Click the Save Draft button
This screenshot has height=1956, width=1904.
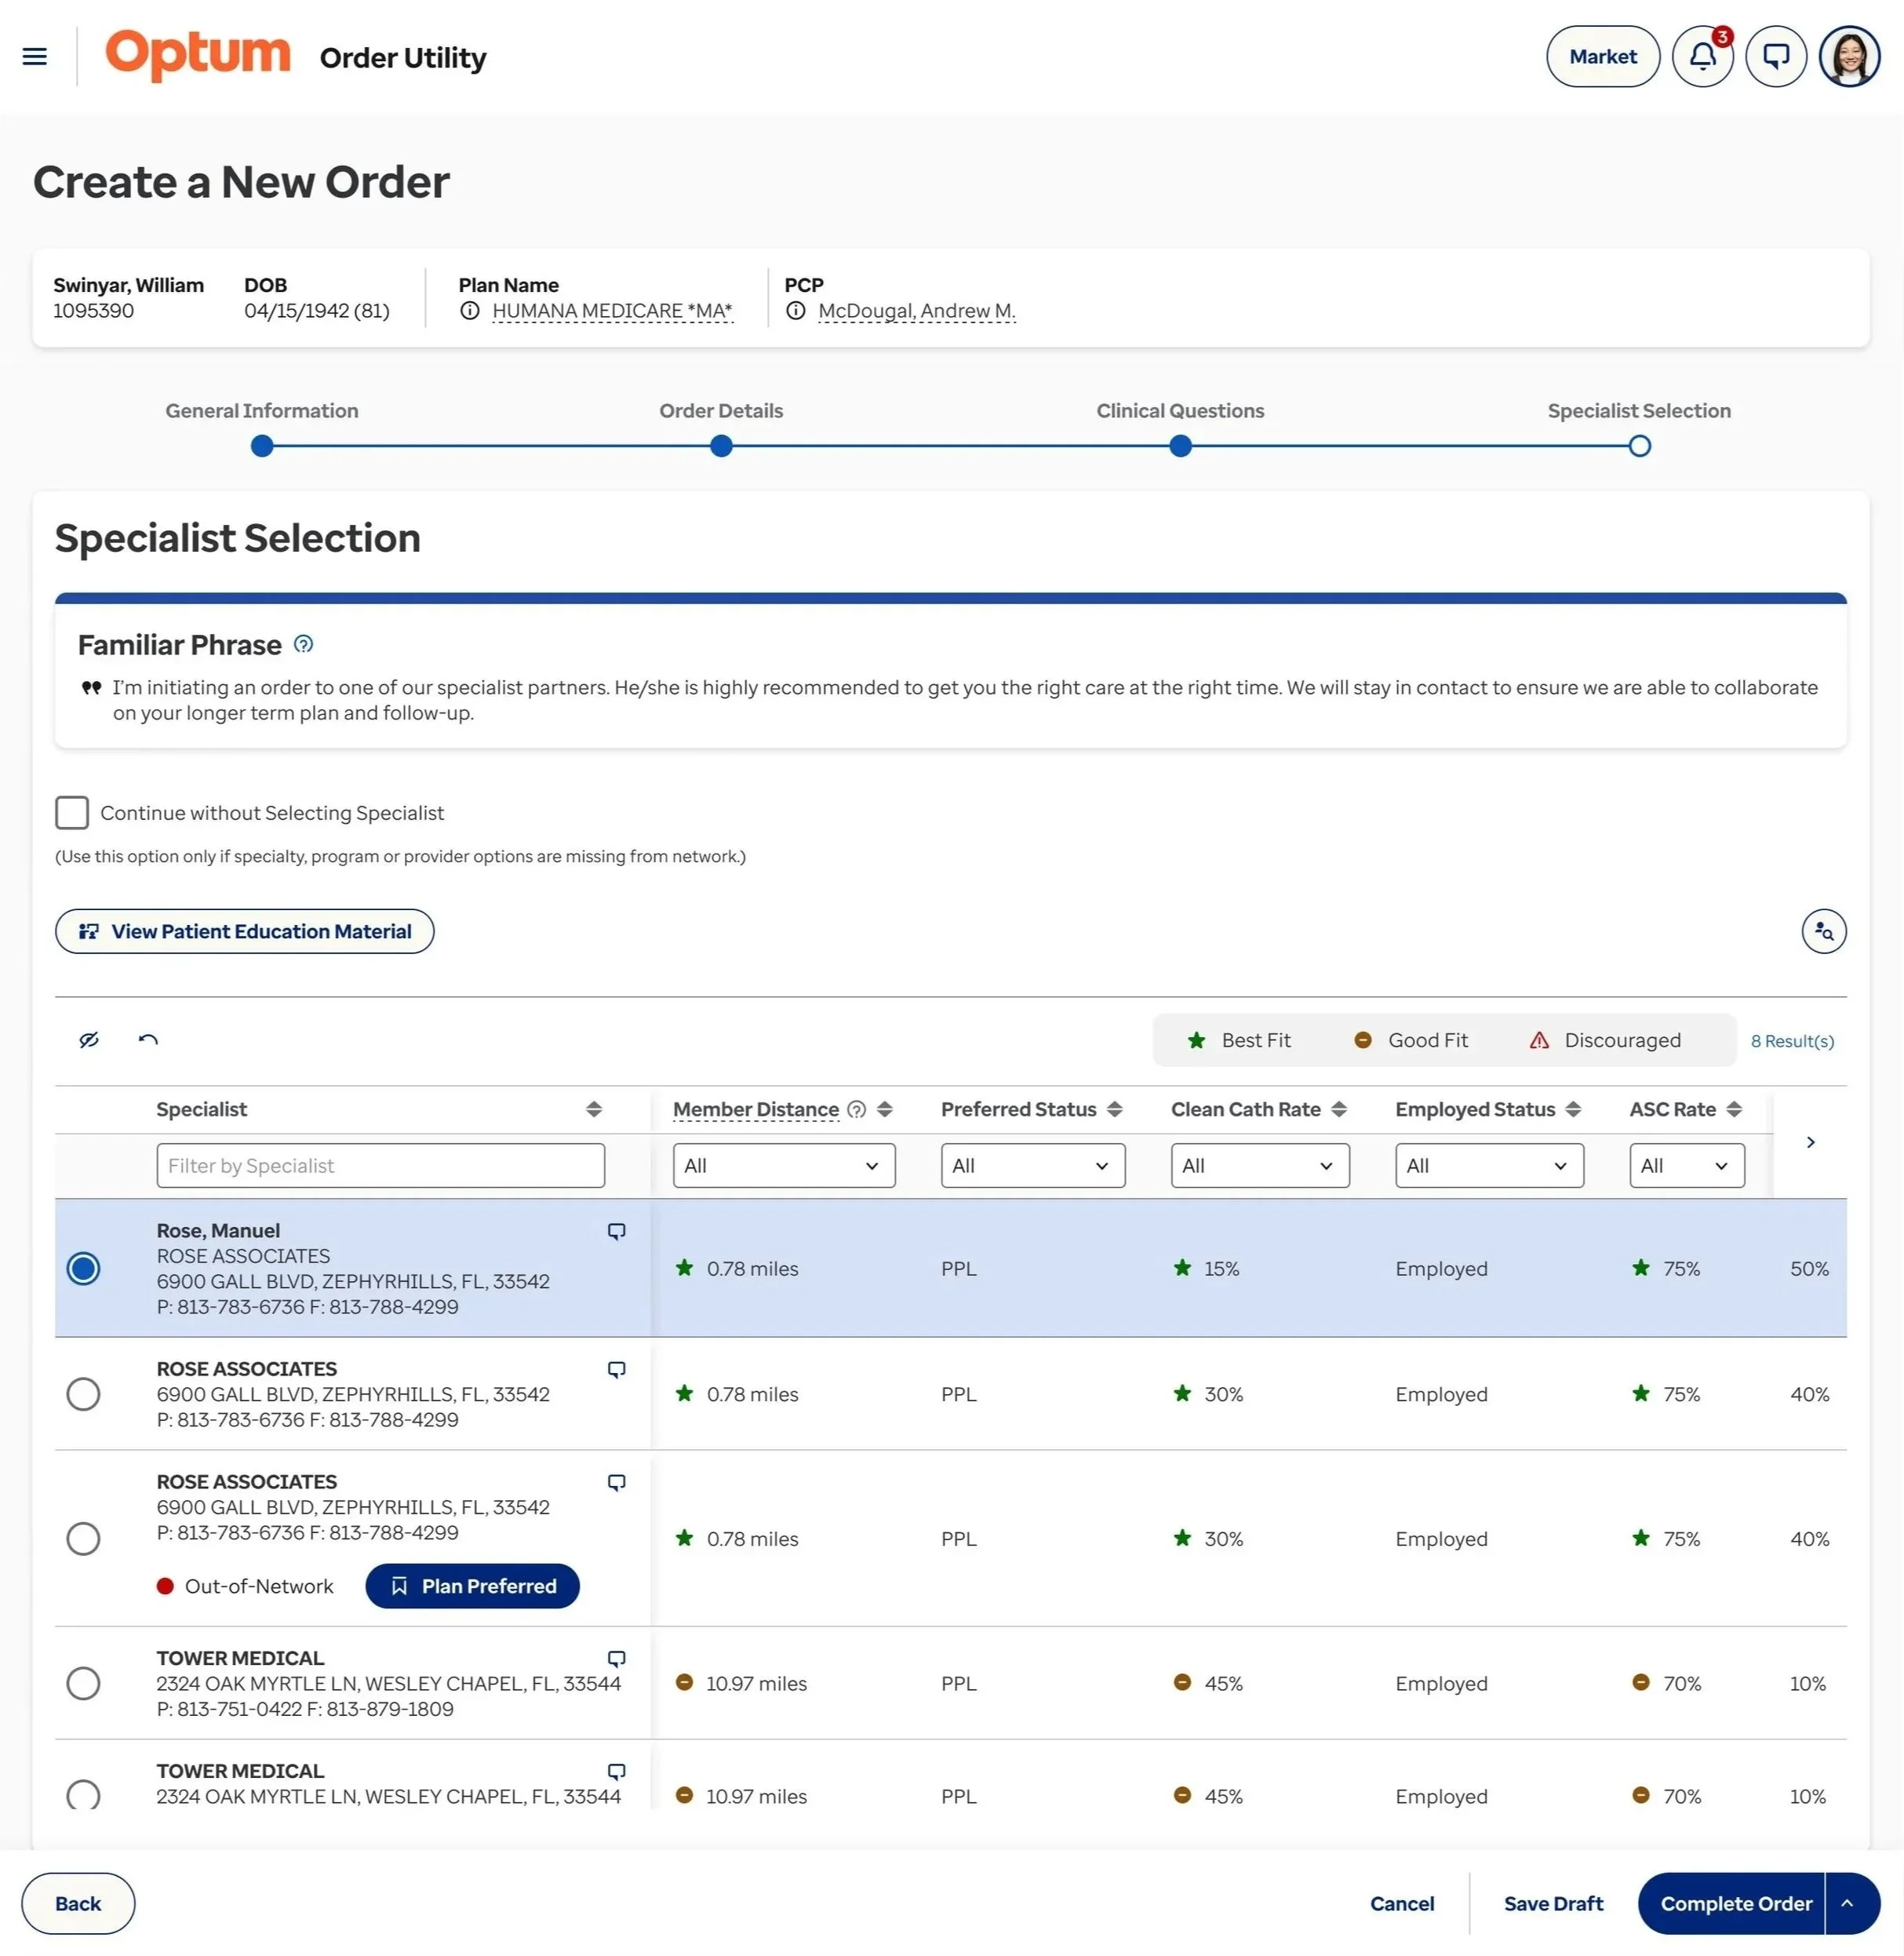tap(1553, 1904)
